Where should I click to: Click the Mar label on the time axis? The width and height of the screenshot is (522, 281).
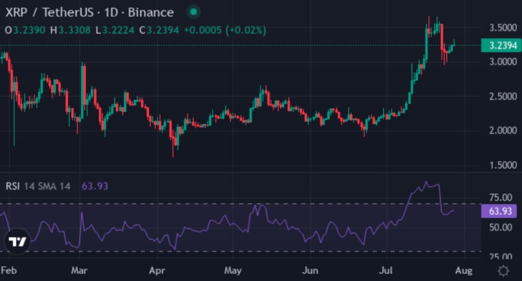79,270
